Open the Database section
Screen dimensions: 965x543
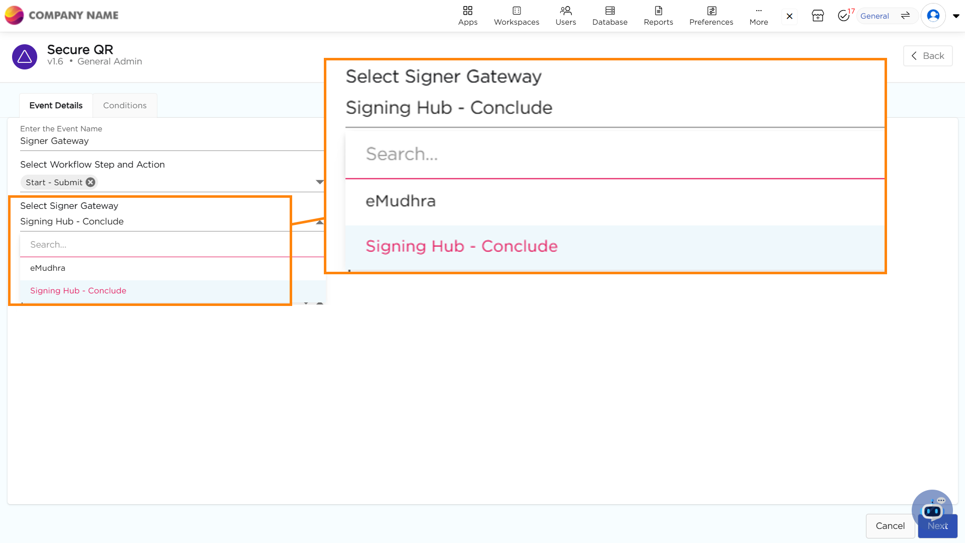(x=609, y=16)
